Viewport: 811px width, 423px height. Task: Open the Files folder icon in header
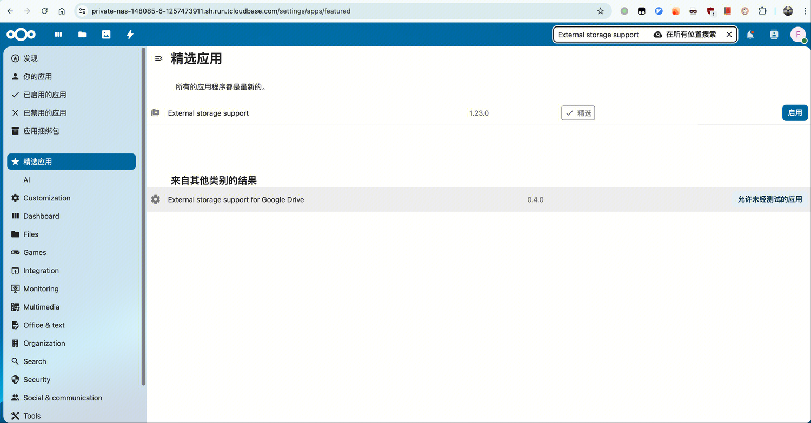[82, 35]
